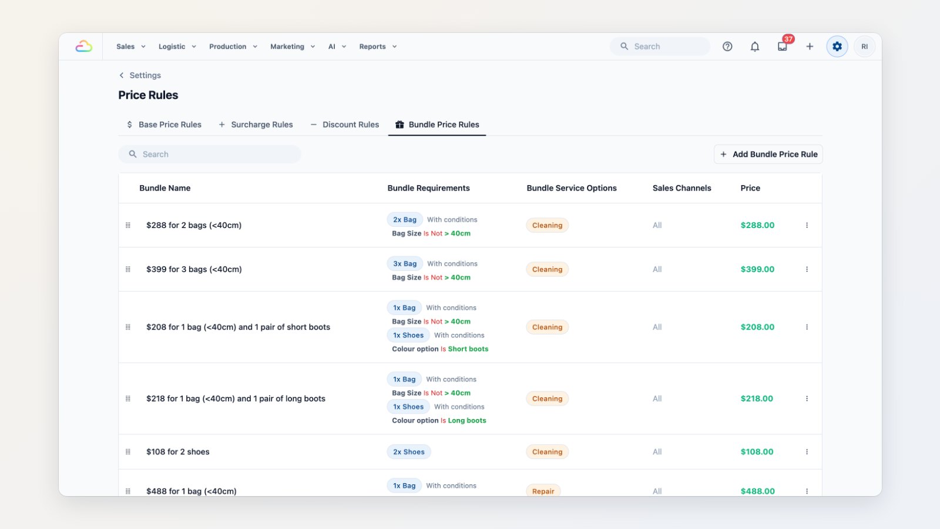Click the $288.00 price value
Screen dimensions: 940x529
pos(757,225)
